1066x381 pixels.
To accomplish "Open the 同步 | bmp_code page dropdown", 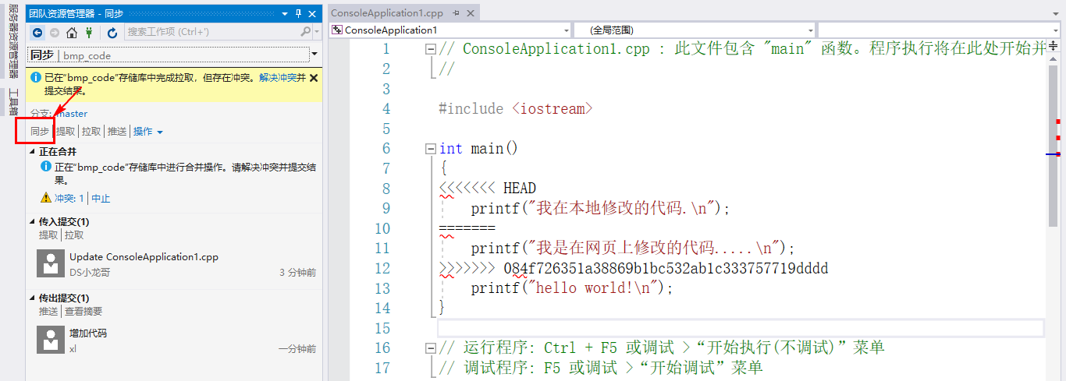I will [x=314, y=55].
